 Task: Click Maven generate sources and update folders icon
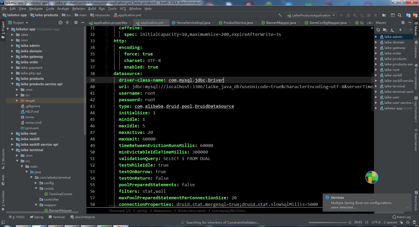(x=385, y=30)
